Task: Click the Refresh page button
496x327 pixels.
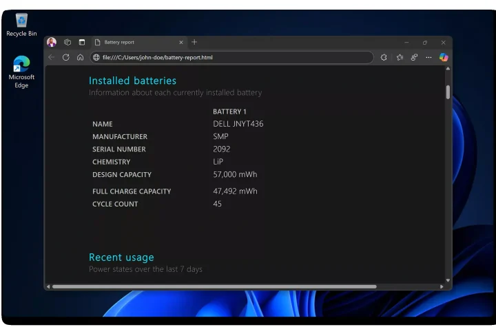Action: tap(66, 58)
